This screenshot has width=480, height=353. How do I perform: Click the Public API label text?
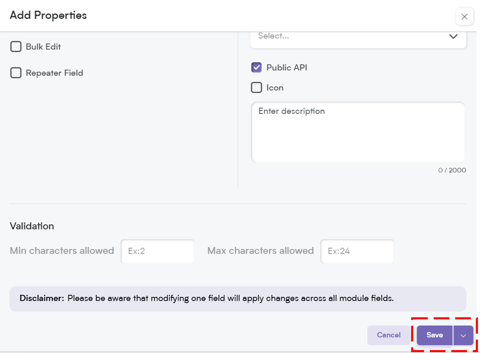tap(287, 67)
